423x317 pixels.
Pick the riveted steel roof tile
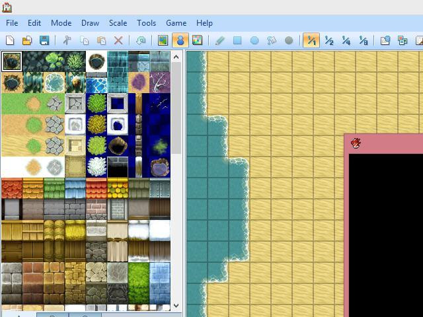pos(160,188)
